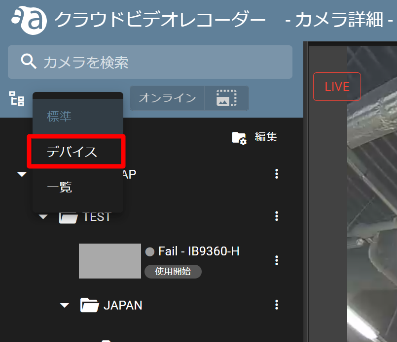
Task: Collapse the TEST folder arrow
Action: click(x=43, y=217)
